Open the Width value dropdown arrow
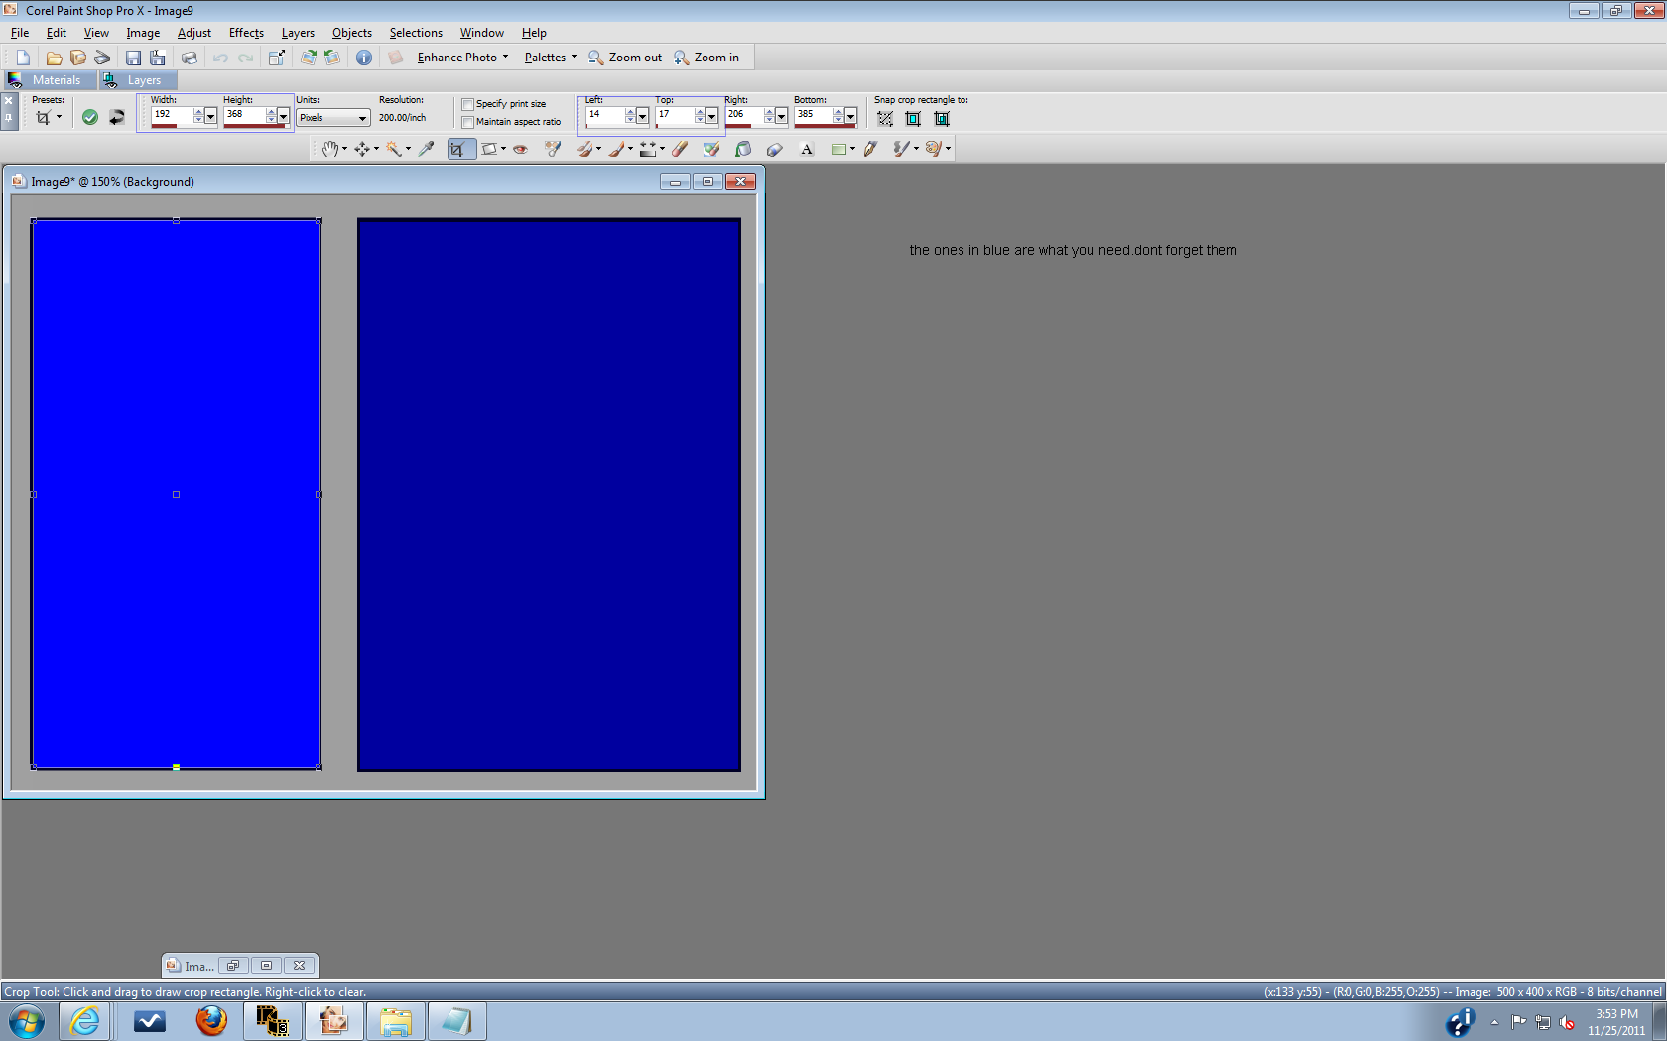The height and width of the screenshot is (1041, 1667). (210, 116)
